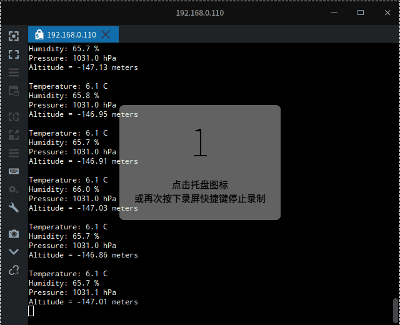400x325 pixels.
Task: Maximize the terminal window
Action: tap(361, 12)
